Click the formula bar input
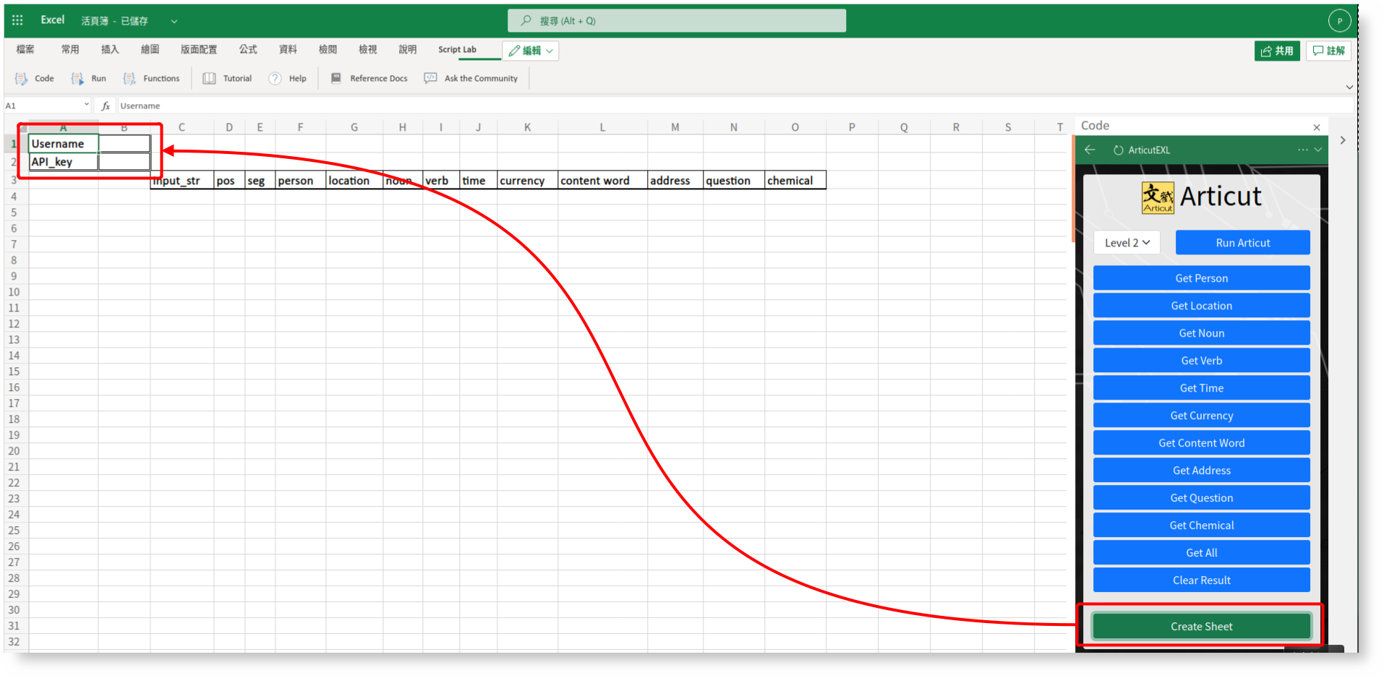This screenshot has width=1384, height=678. (x=734, y=106)
